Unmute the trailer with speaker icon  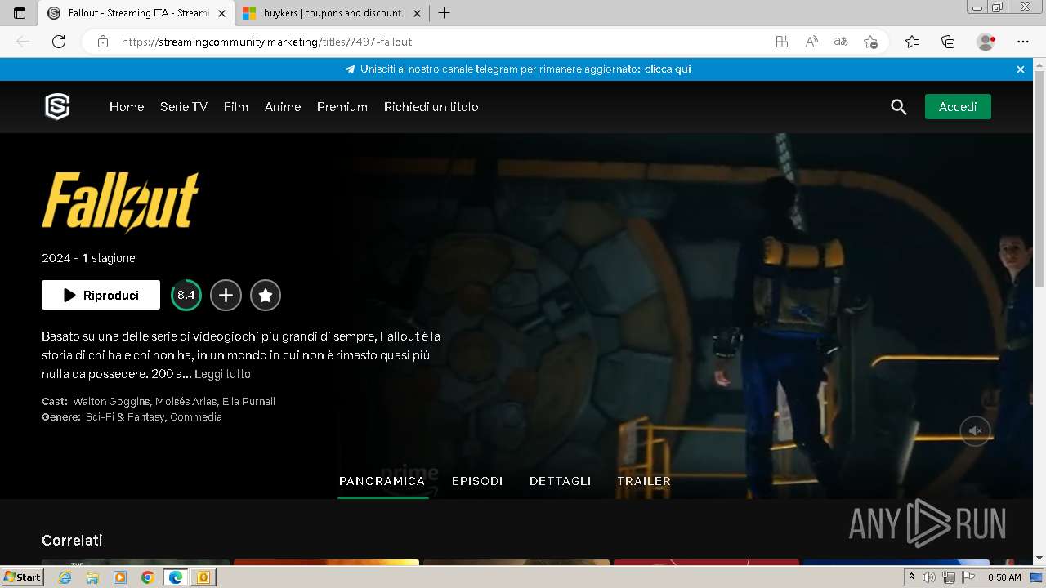[x=975, y=430]
